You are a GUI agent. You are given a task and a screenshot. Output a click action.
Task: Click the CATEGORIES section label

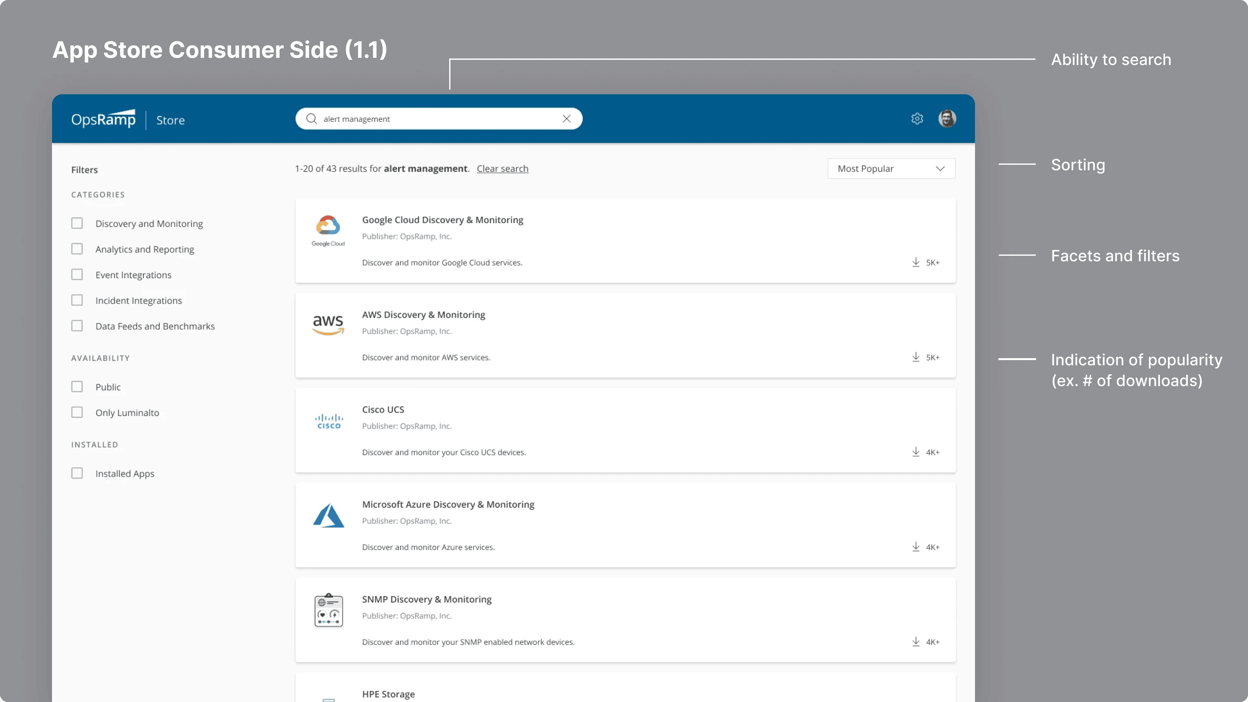coord(98,195)
